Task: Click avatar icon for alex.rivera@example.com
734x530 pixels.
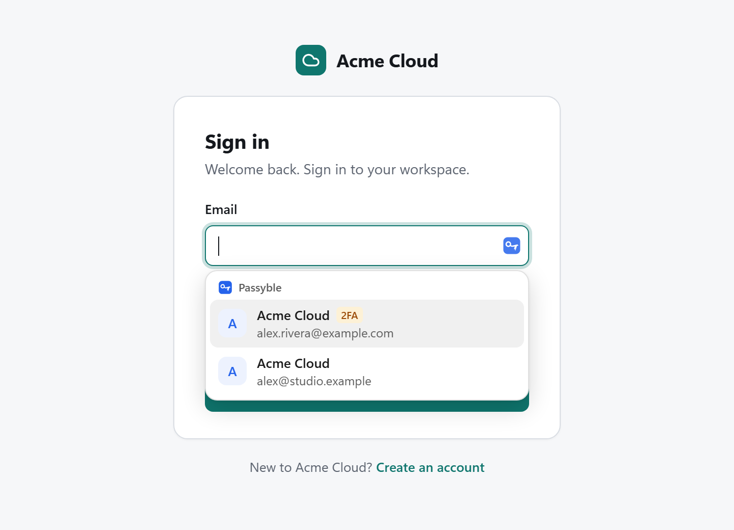Action: coord(232,324)
